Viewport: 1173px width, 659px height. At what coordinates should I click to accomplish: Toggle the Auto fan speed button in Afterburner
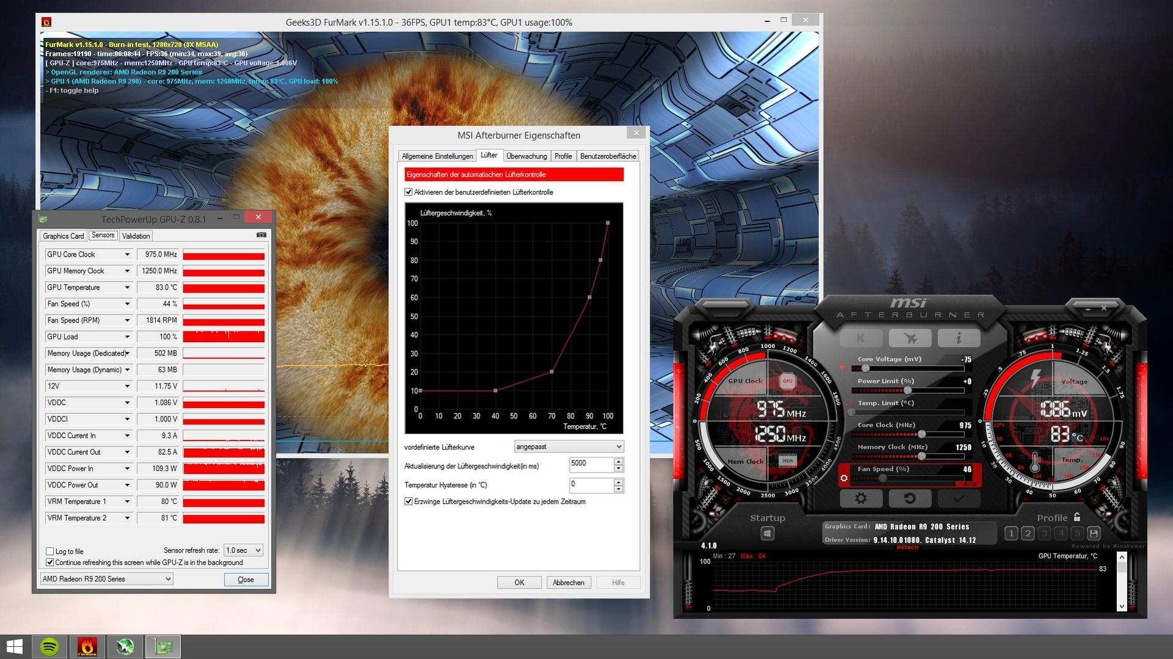(x=969, y=484)
